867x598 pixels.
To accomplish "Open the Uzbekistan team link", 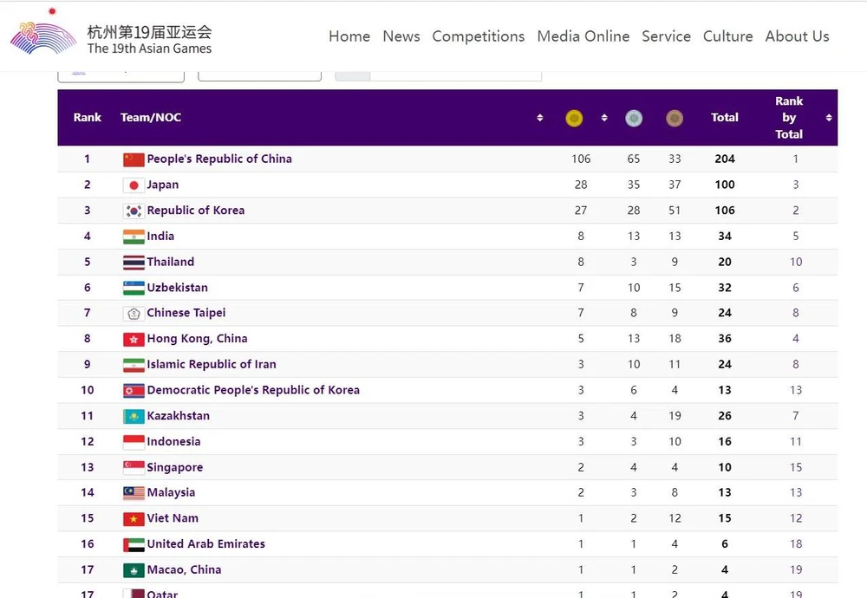I will (x=178, y=288).
